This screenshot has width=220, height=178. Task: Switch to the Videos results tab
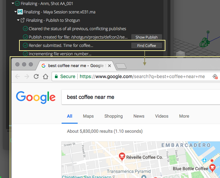point(162,116)
